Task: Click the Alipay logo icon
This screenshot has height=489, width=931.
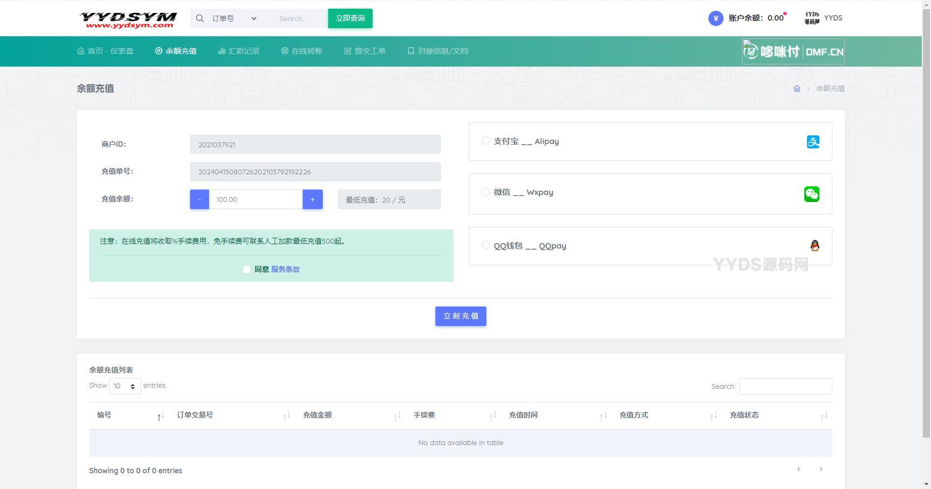Action: pos(812,142)
